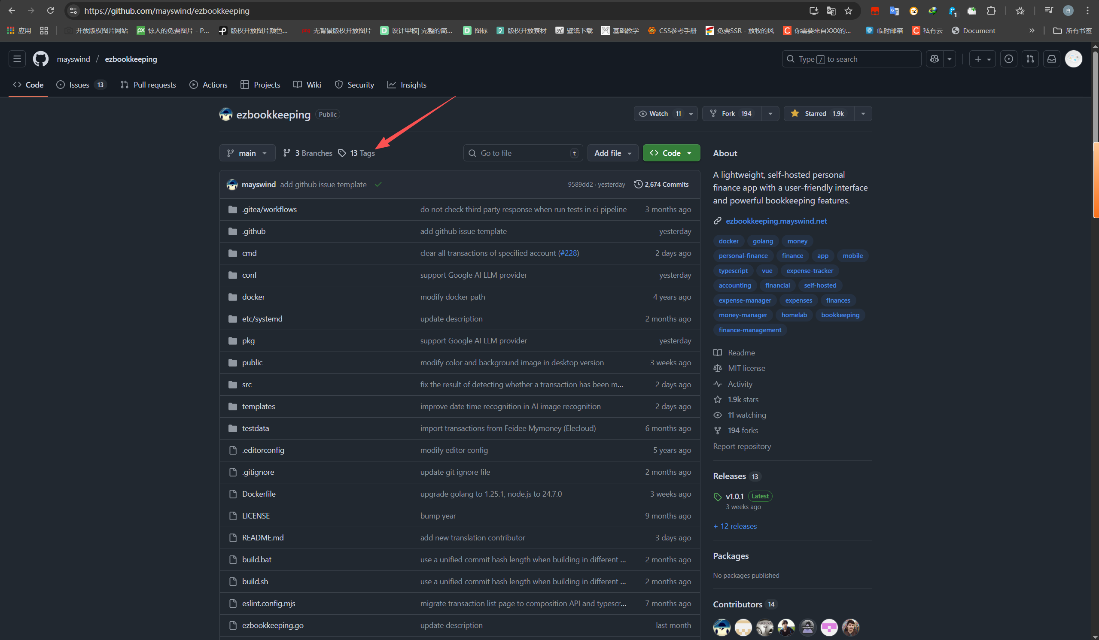Open the src folder
This screenshot has height=640, width=1099.
pos(247,385)
